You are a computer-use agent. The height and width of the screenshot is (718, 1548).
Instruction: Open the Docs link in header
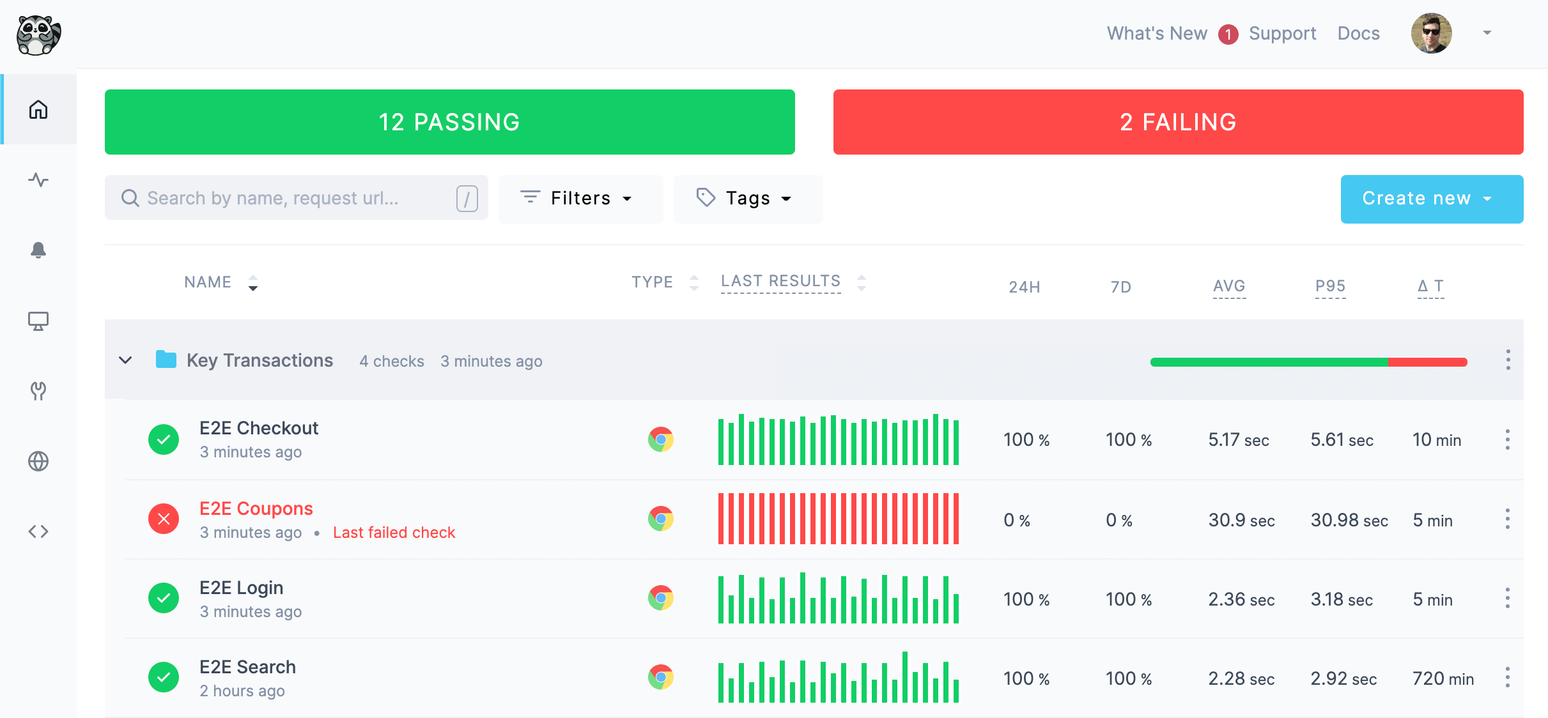pyautogui.click(x=1358, y=33)
